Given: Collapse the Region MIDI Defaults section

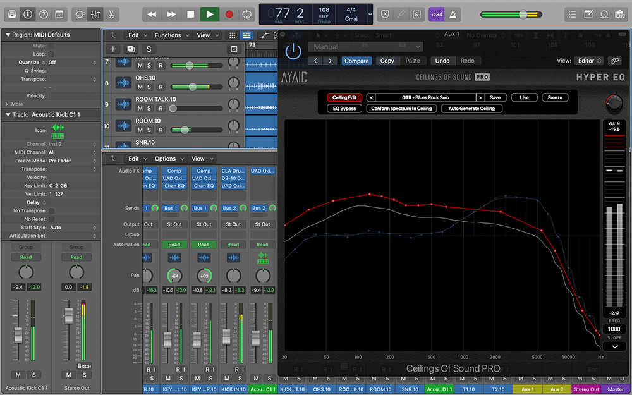Looking at the screenshot, I should pyautogui.click(x=8, y=35).
